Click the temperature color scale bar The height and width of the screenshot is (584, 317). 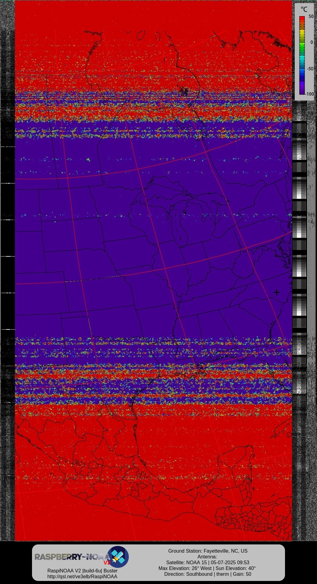click(302, 55)
